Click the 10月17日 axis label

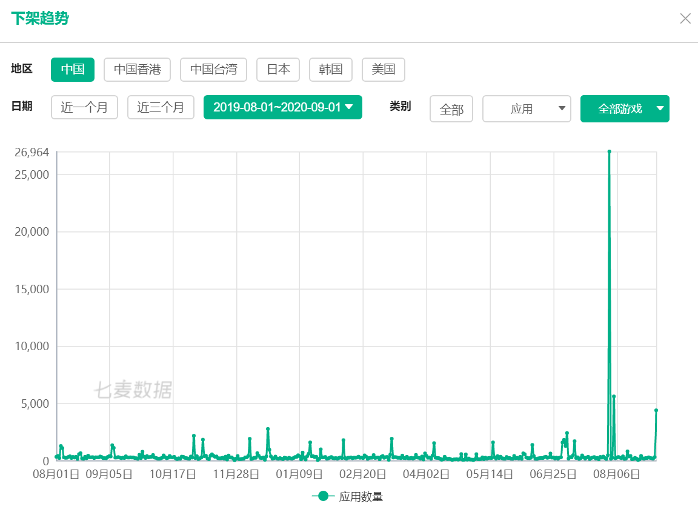pyautogui.click(x=173, y=474)
